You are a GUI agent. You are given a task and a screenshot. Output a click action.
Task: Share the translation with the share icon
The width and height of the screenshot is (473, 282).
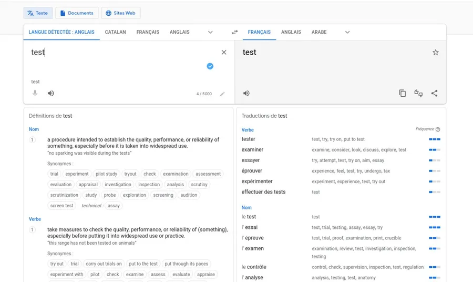(x=435, y=93)
